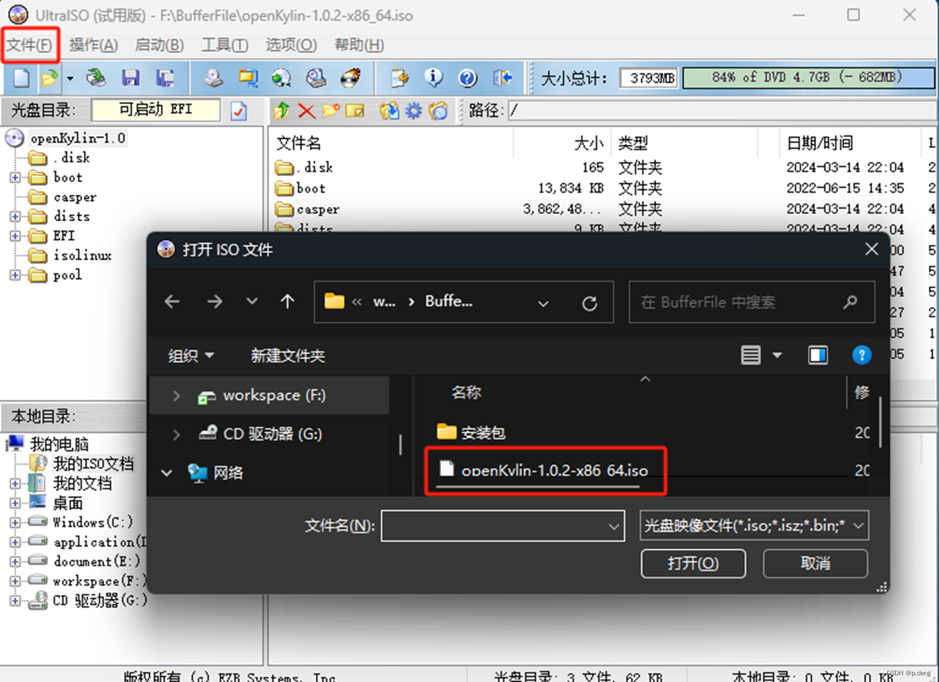This screenshot has height=682, width=939.
Task: Click the Rename icon in disc toolbar
Action: click(x=355, y=111)
